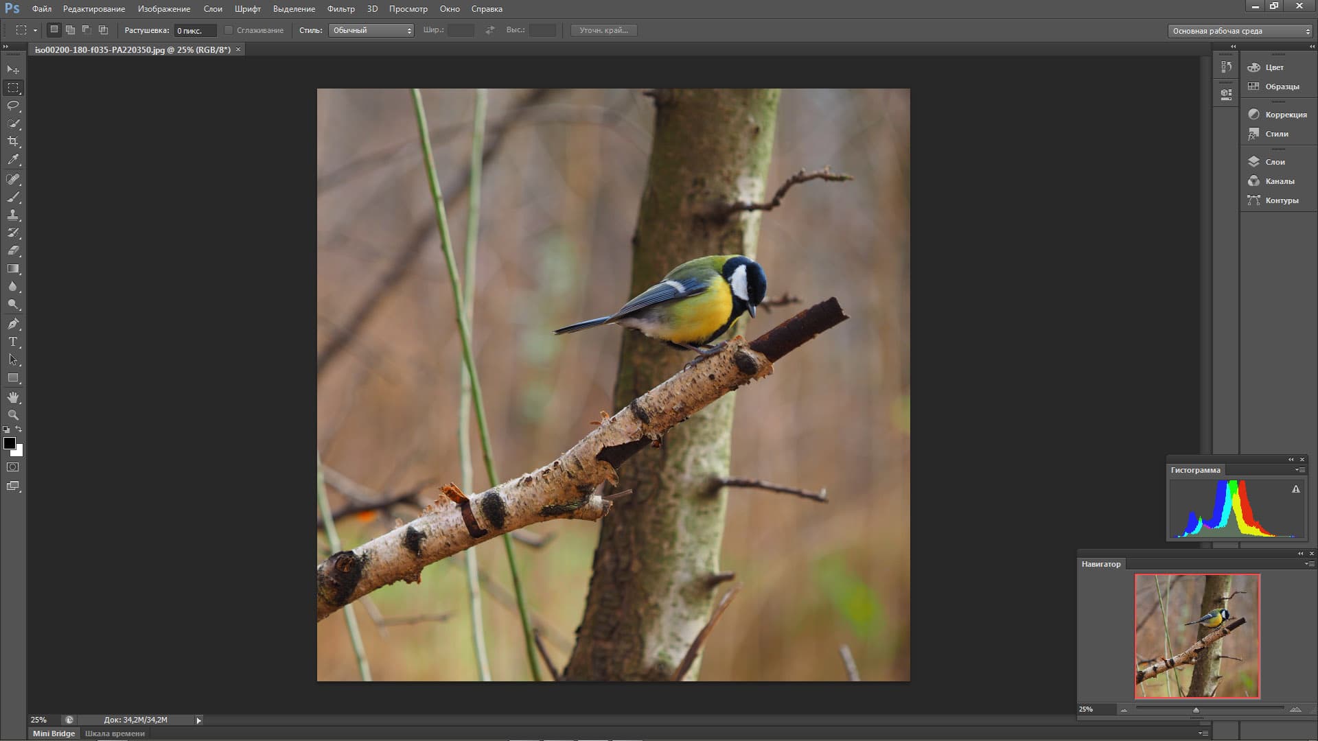Image resolution: width=1318 pixels, height=741 pixels.
Task: Select the Gradient tool
Action: (x=13, y=269)
